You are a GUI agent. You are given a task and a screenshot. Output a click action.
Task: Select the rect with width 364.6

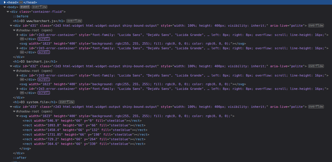(84, 144)
